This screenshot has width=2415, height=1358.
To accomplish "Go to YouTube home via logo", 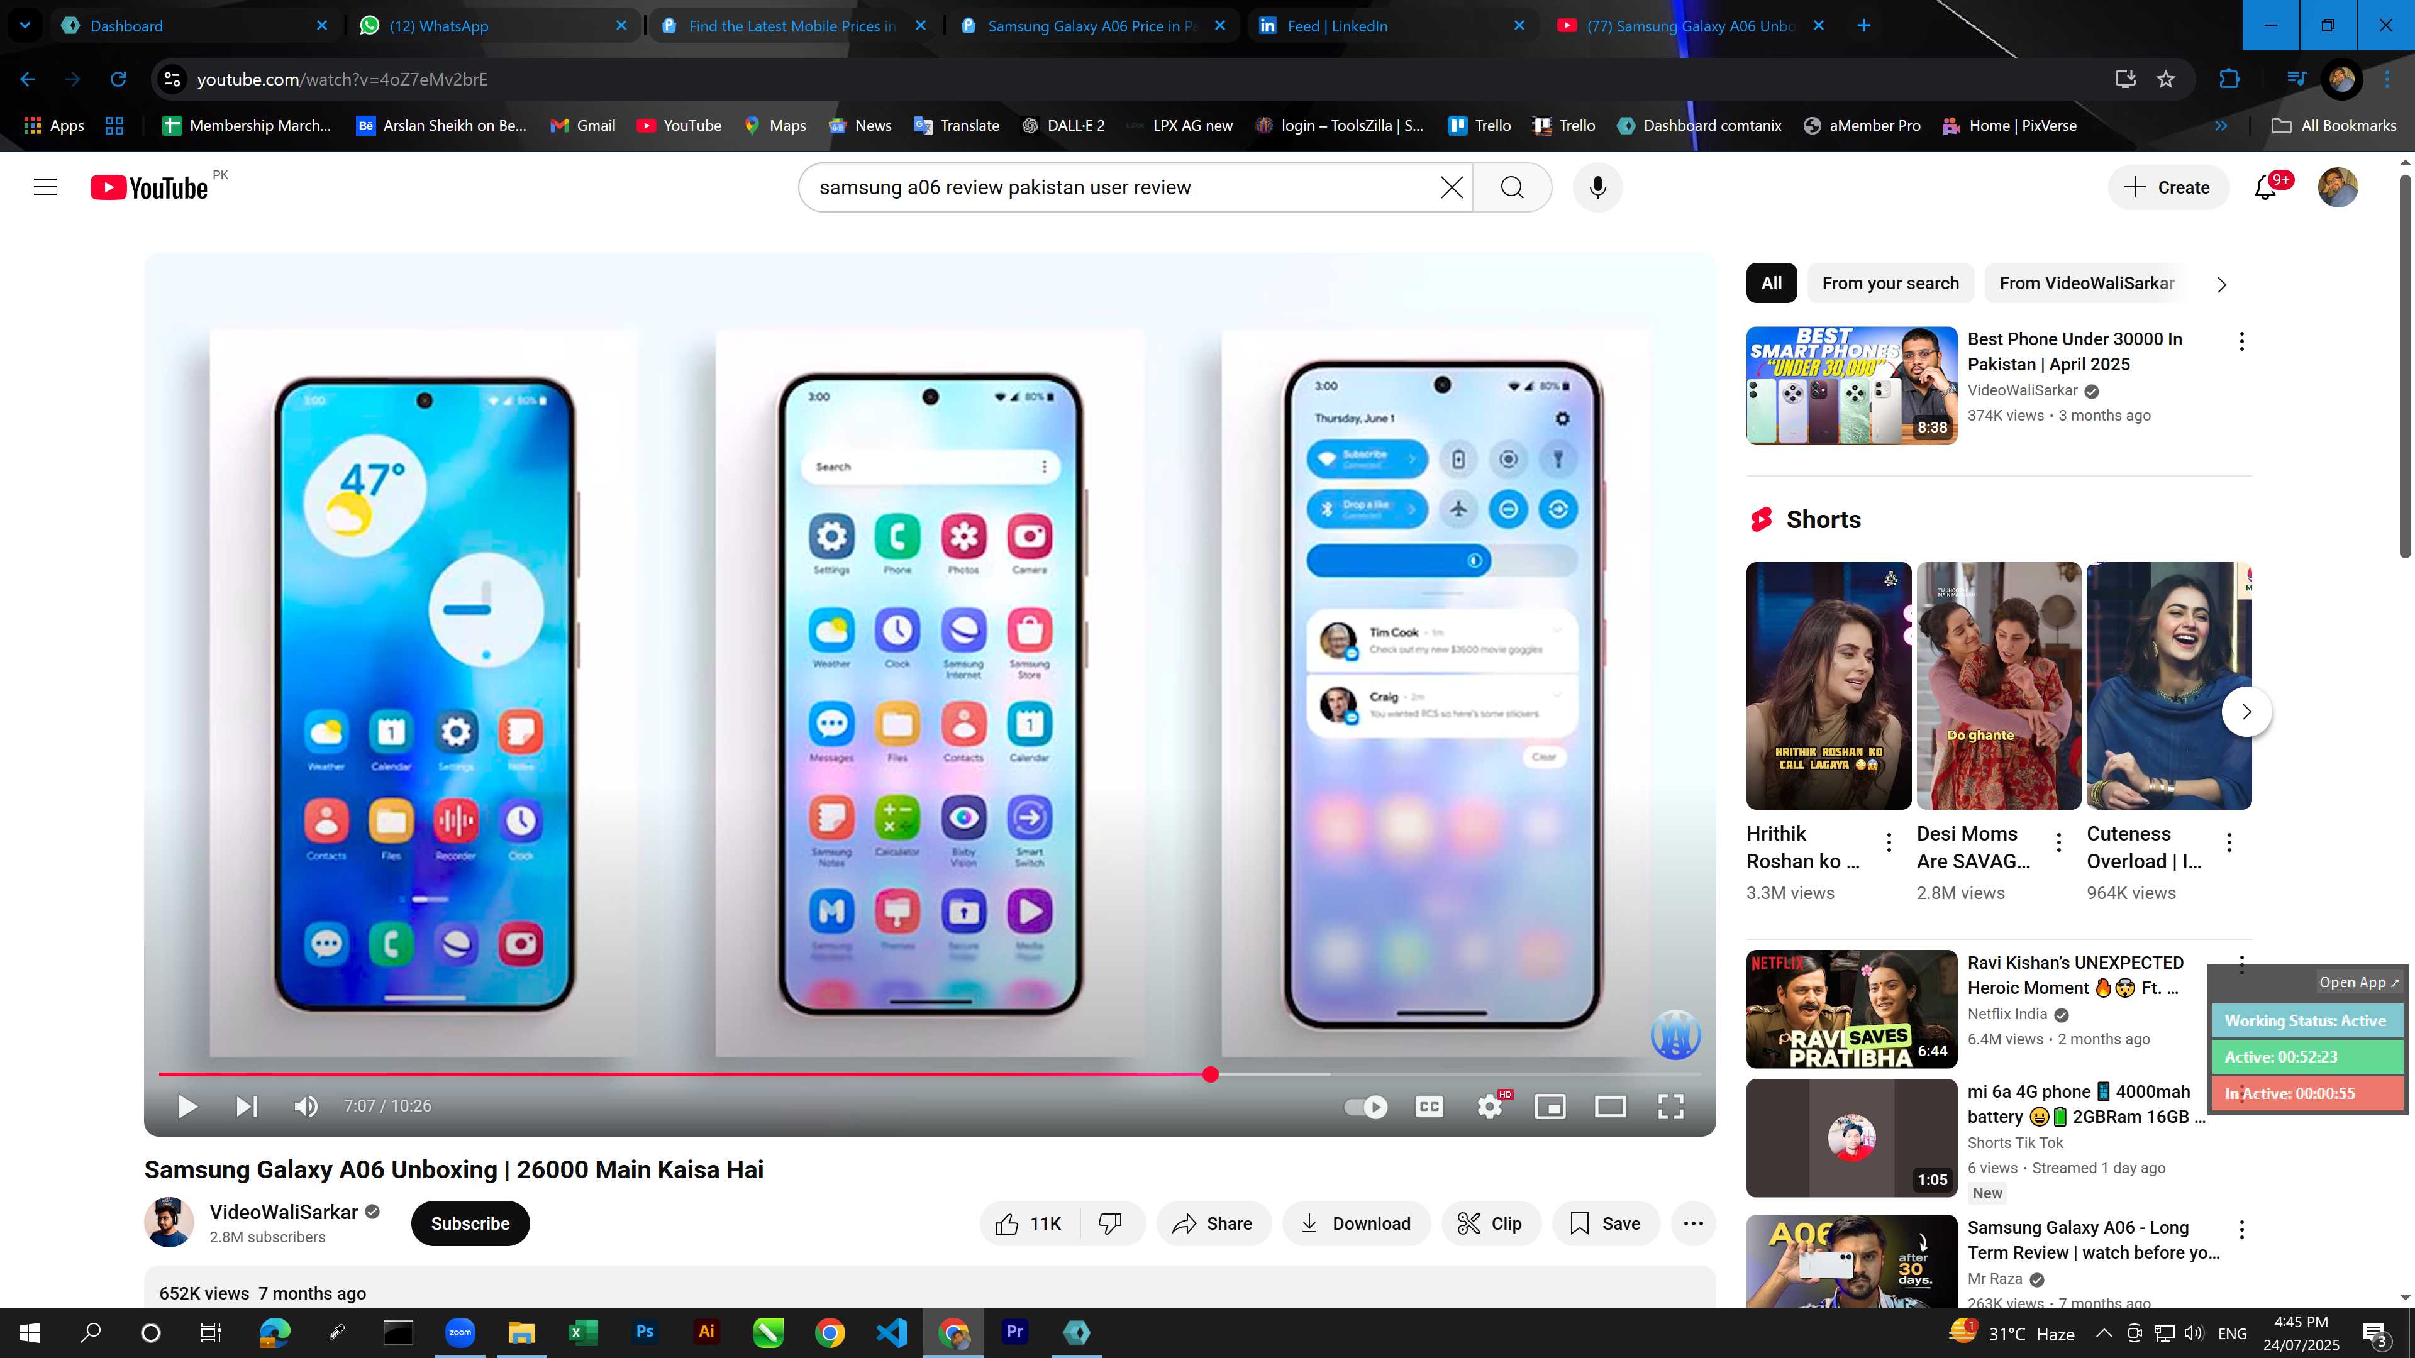I will pyautogui.click(x=149, y=187).
